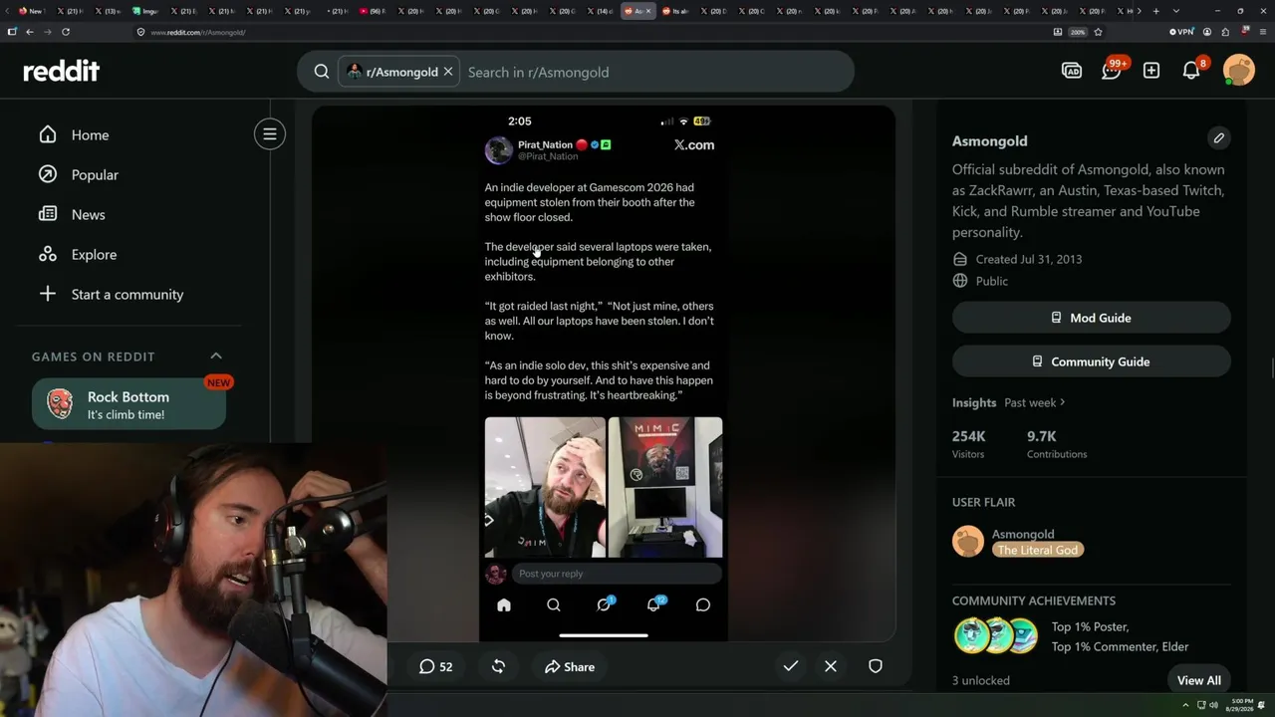Click the community globe Public icon
The height and width of the screenshot is (717, 1275).
pos(960,281)
